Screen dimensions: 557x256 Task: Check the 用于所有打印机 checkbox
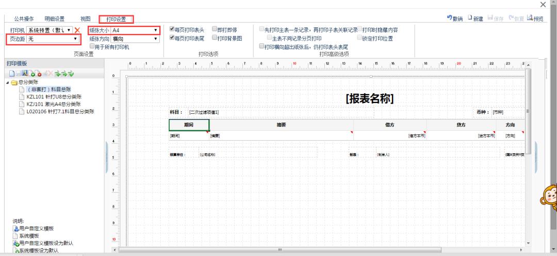[92, 46]
